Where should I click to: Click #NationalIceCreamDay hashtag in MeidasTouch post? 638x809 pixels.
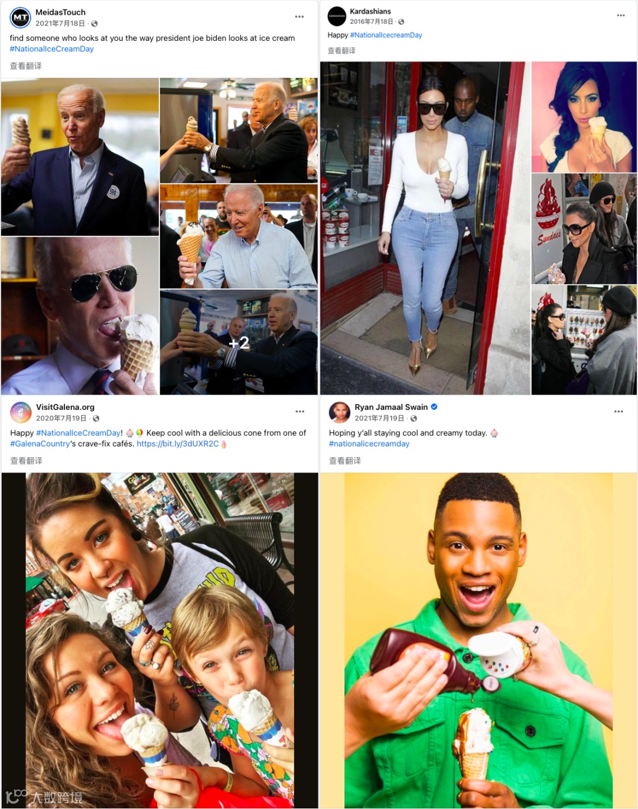(x=51, y=49)
